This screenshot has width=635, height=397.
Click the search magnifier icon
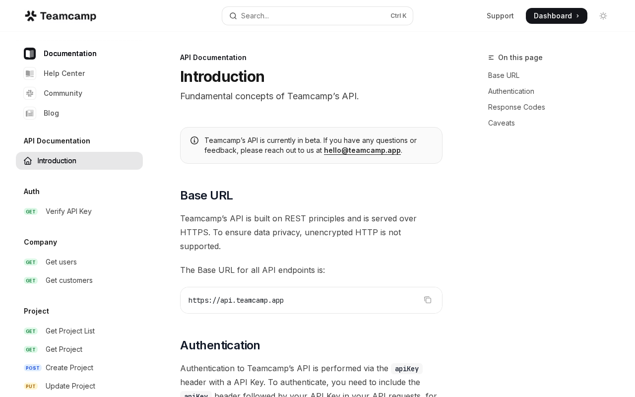coord(233,16)
